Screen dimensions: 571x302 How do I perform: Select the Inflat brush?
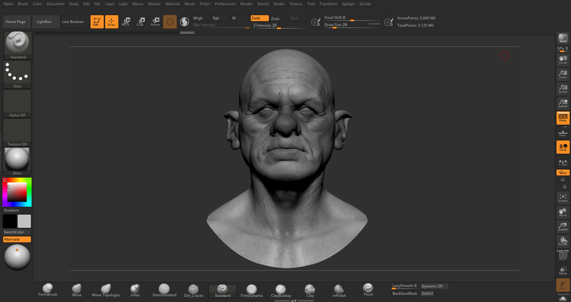(x=135, y=290)
